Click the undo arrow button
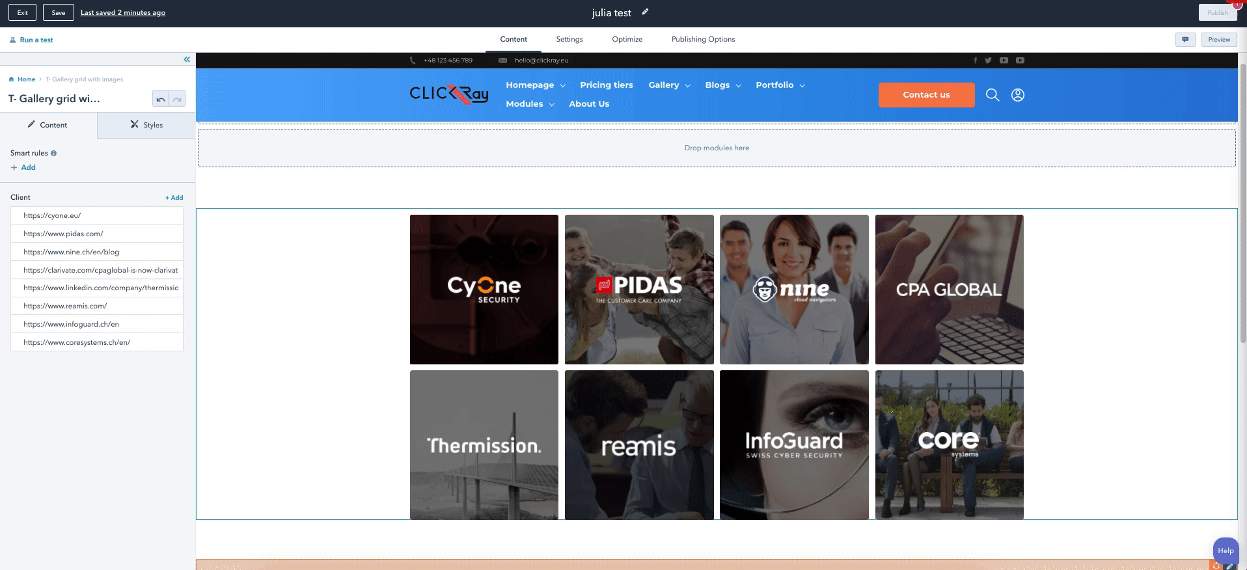This screenshot has height=570, width=1247. (x=160, y=99)
